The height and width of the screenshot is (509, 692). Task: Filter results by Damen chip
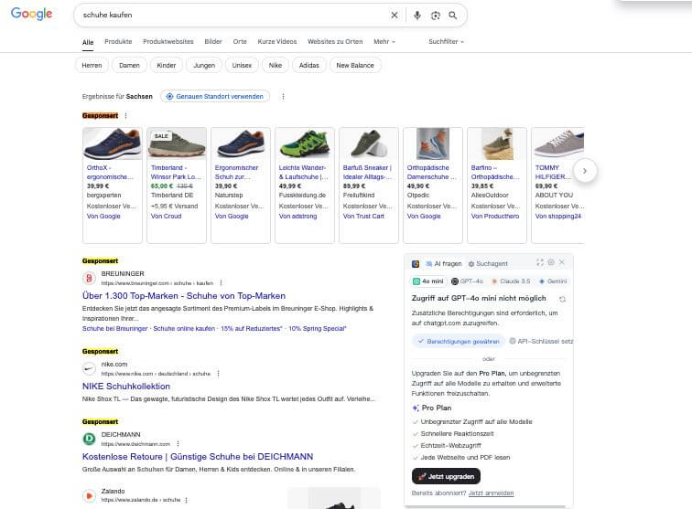pyautogui.click(x=129, y=65)
